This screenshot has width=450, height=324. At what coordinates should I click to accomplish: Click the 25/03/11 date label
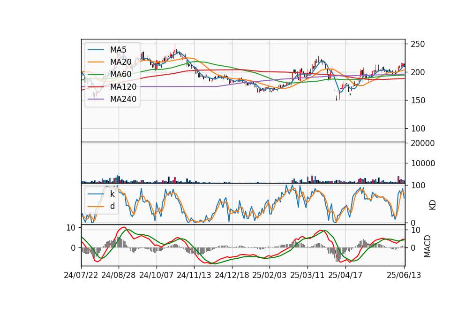[307, 275]
